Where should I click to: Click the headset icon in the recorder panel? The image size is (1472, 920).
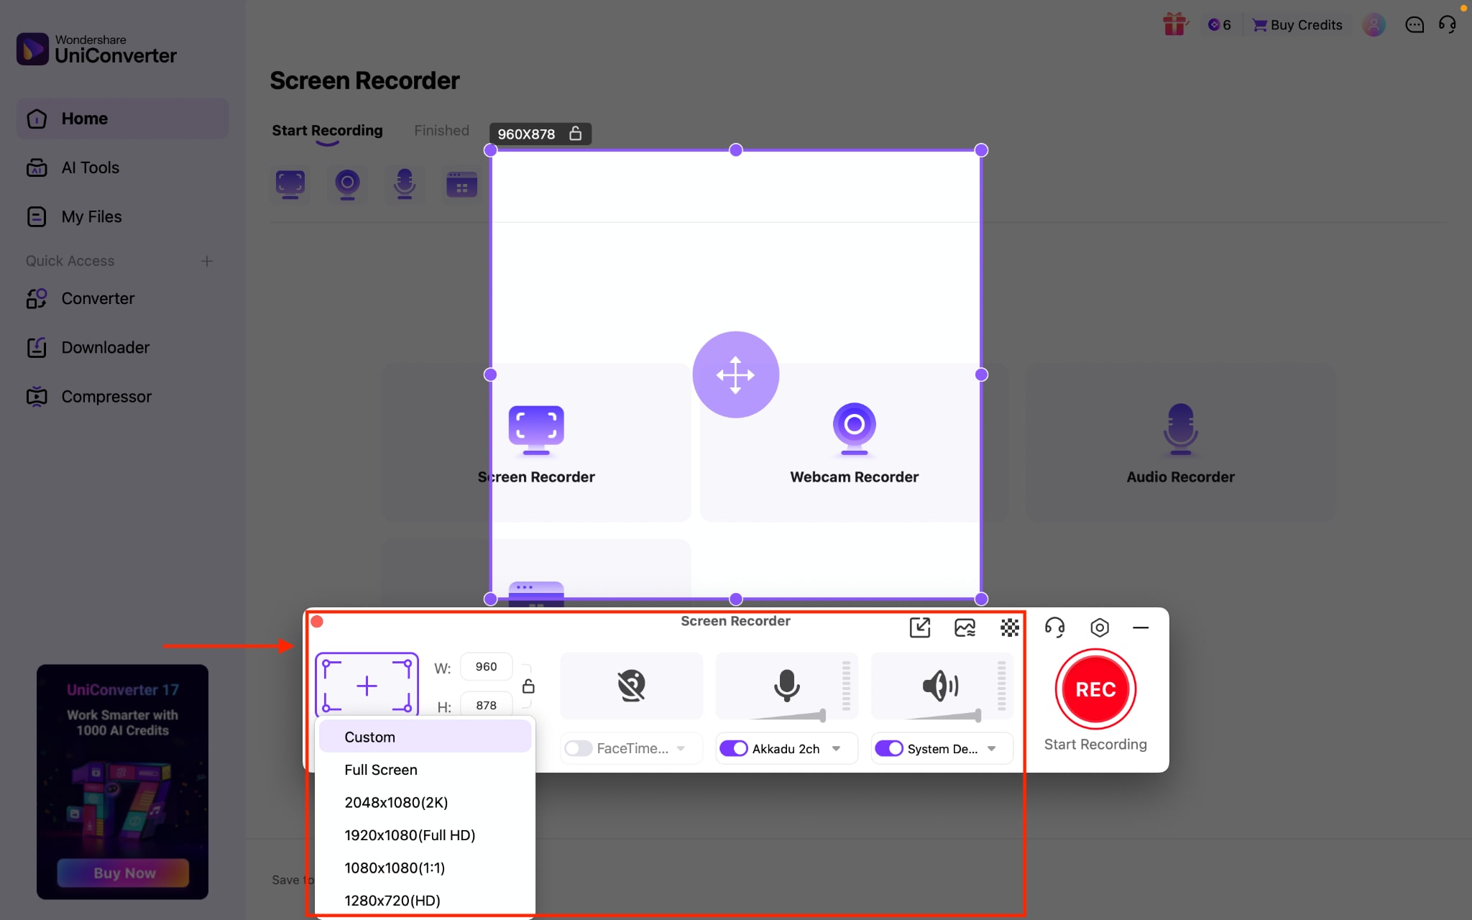tap(1054, 627)
